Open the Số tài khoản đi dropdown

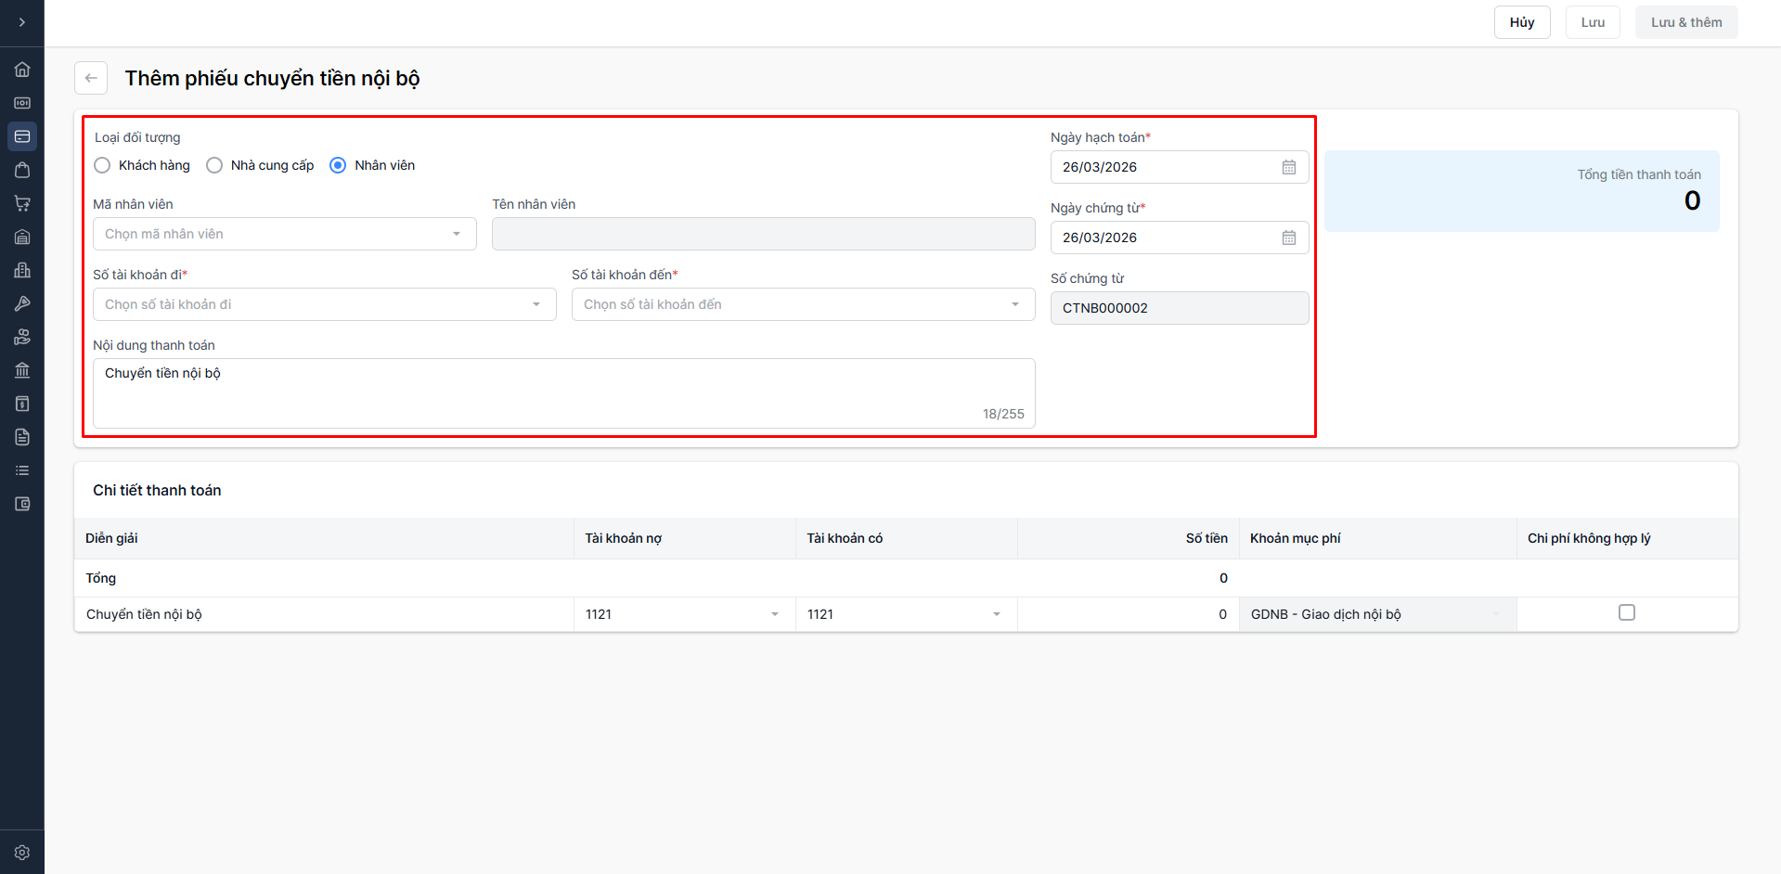[x=324, y=304]
